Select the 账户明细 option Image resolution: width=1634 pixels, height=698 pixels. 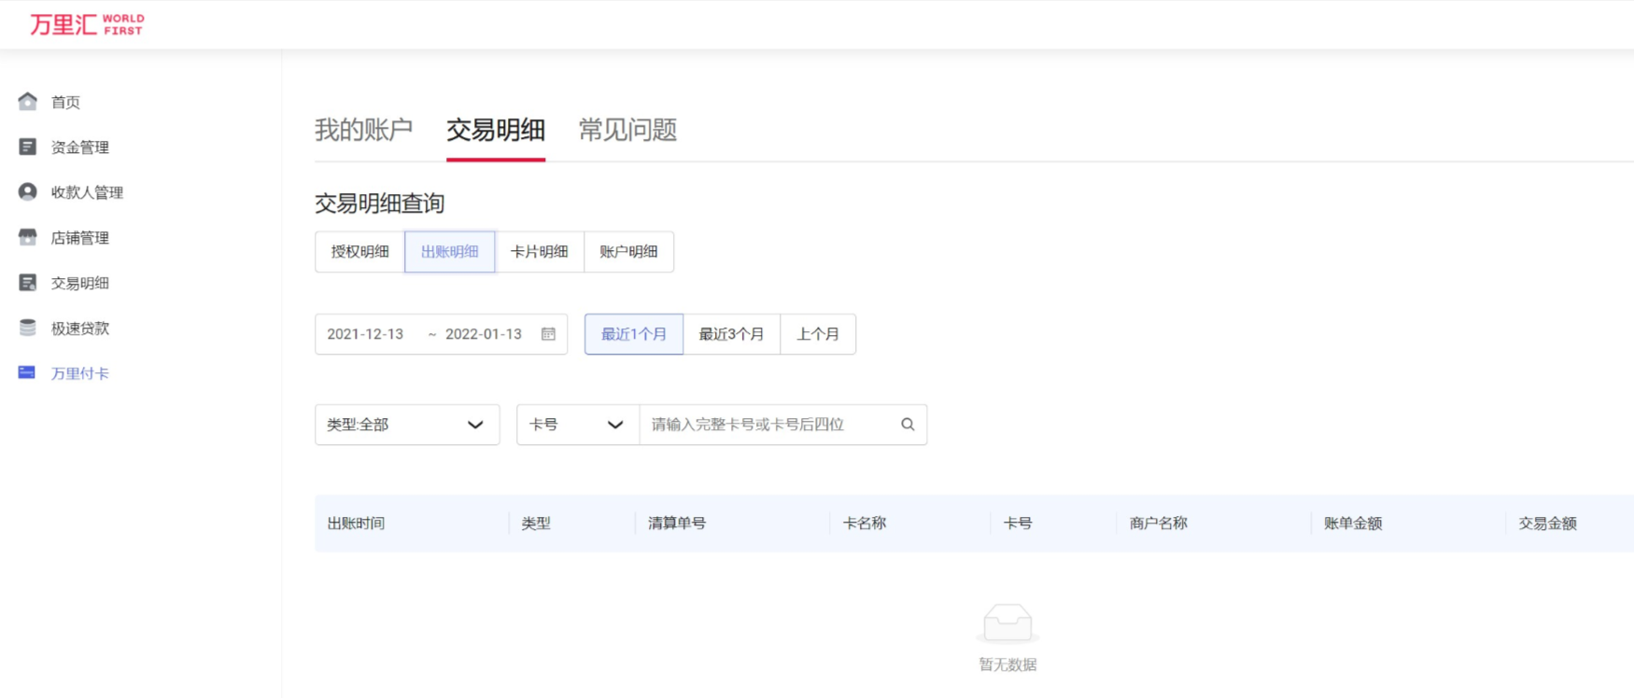click(629, 252)
